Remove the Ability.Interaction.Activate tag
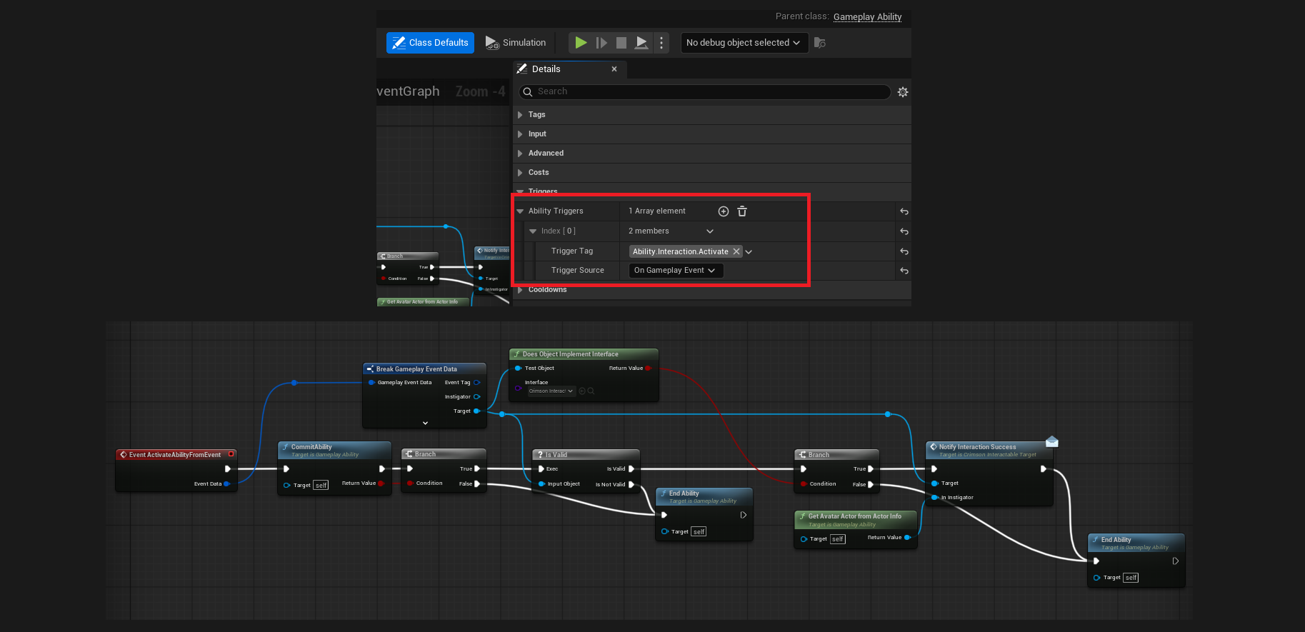Screen dimensions: 1305x632 pos(736,251)
